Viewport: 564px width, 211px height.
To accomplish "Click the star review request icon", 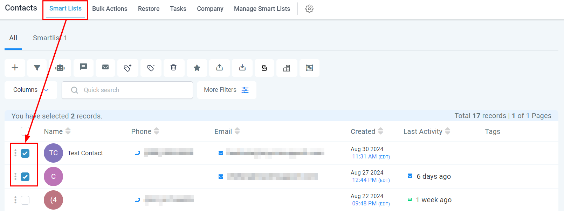I will [x=197, y=68].
